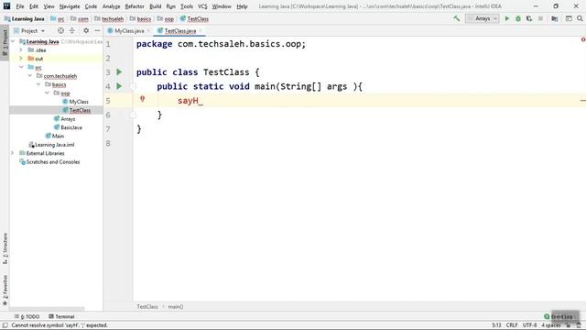Close the MyClass.java tab
Image resolution: width=586 pixels, height=330 pixels.
coord(148,30)
